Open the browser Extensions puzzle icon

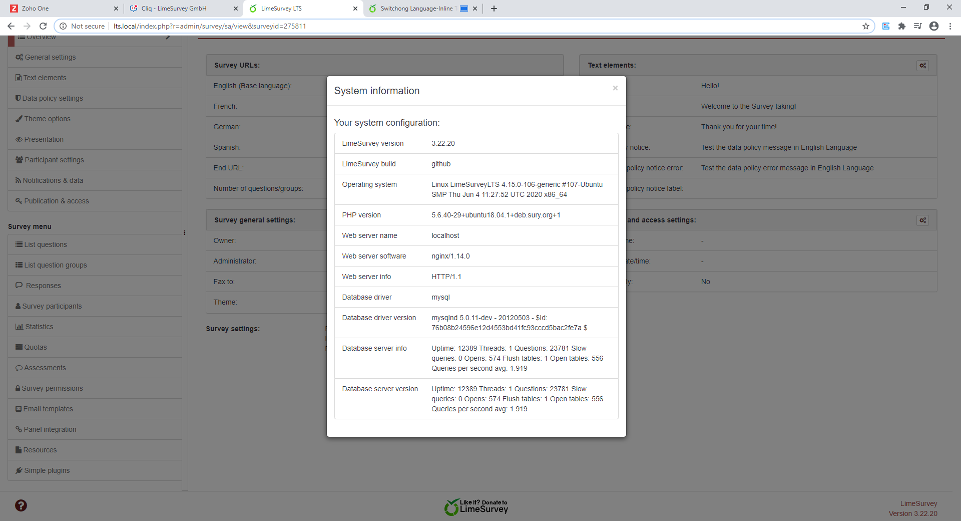(x=902, y=26)
